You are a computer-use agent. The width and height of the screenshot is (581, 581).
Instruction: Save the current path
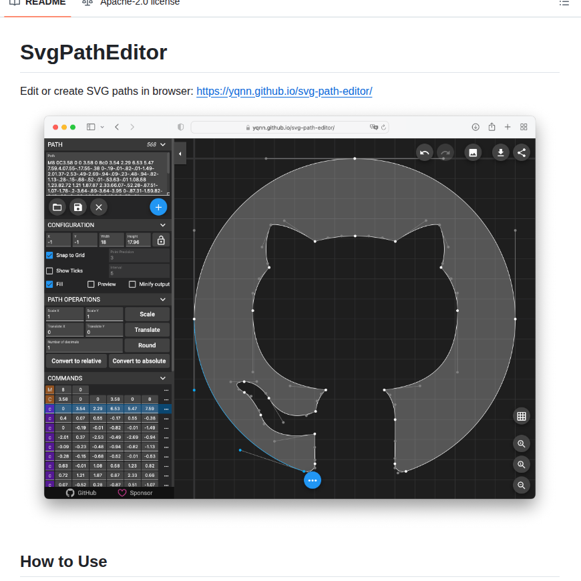tap(77, 207)
